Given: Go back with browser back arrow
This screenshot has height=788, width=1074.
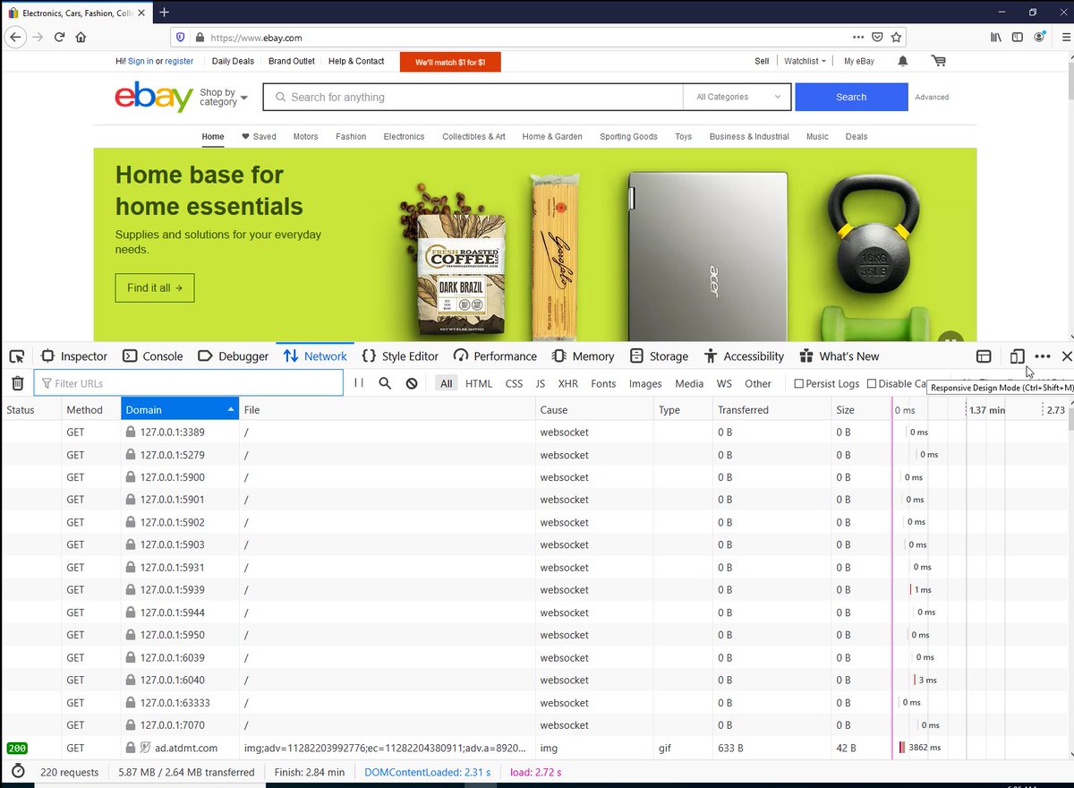Looking at the screenshot, I should coord(15,38).
